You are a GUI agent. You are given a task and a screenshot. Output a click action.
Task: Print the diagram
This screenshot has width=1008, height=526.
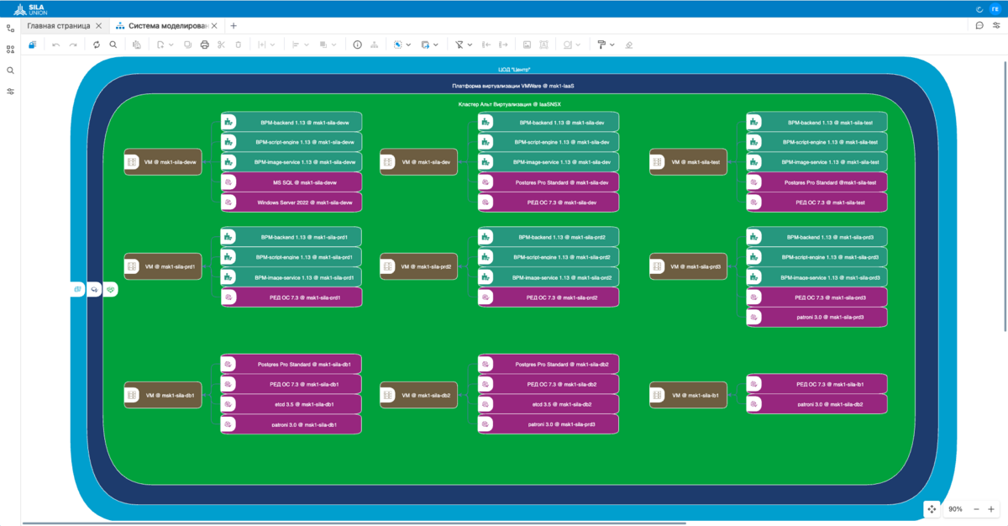coord(205,45)
